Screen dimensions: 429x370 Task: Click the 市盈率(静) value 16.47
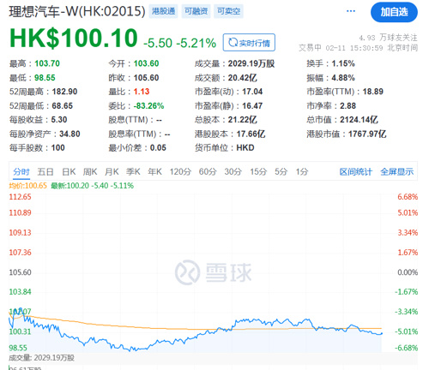tap(252, 106)
